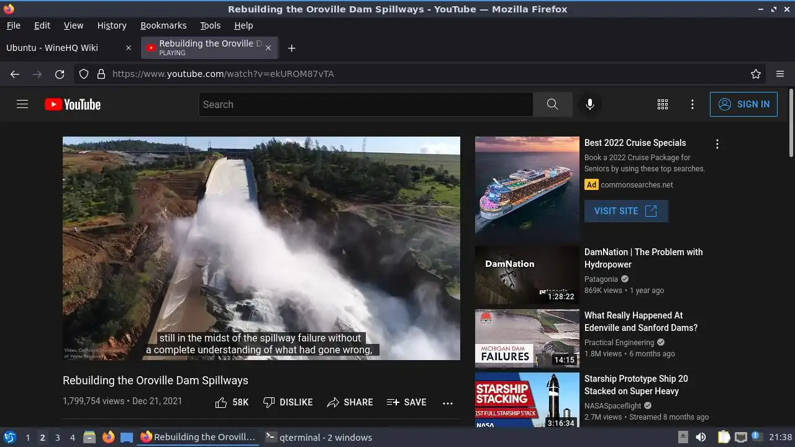Open the volume control in tray
The image size is (795, 447).
701,437
